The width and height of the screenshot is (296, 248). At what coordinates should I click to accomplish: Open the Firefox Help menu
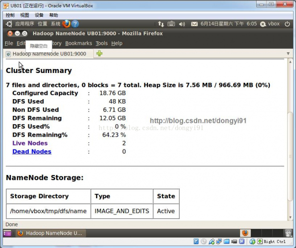tap(116, 43)
